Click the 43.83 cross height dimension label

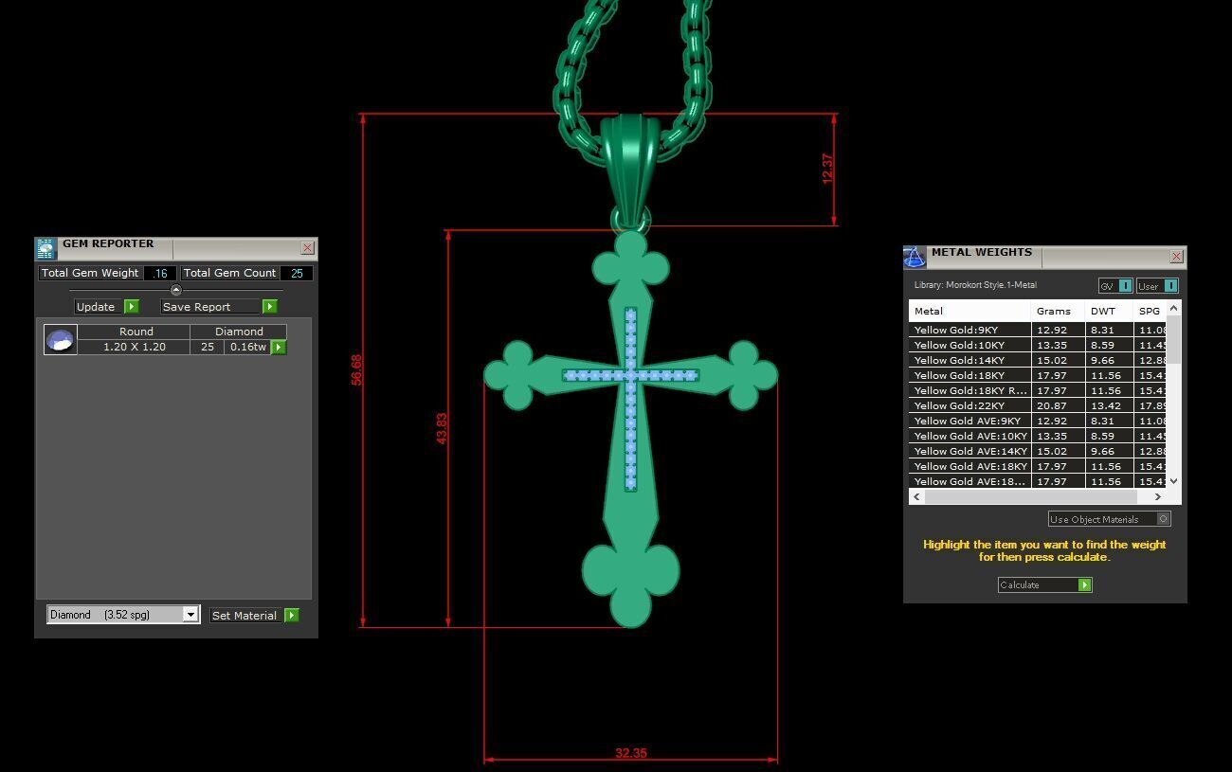coord(442,428)
